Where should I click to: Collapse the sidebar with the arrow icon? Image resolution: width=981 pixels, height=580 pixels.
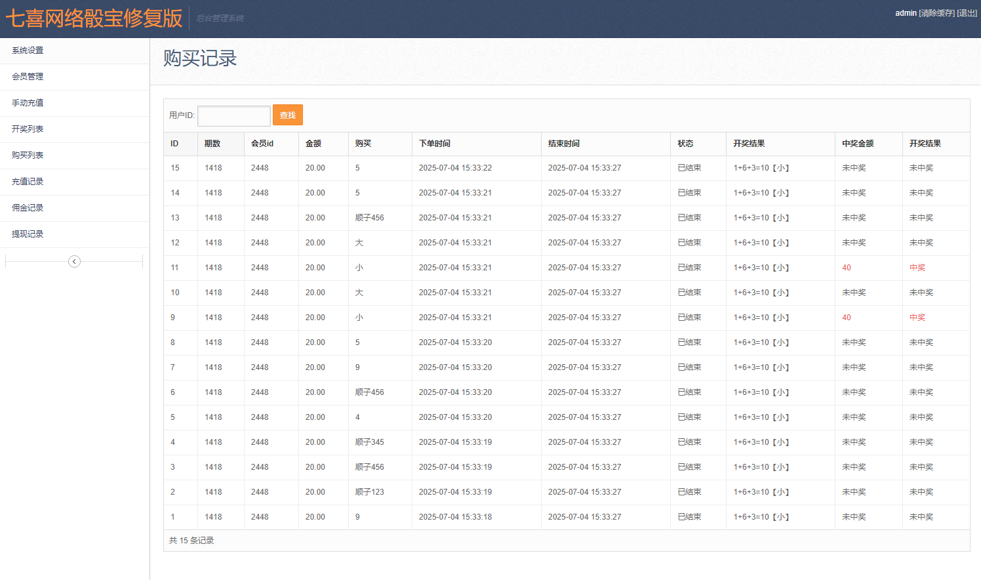tap(74, 262)
